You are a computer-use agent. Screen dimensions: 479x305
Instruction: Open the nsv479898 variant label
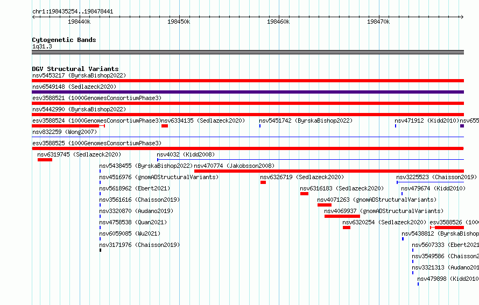(x=448, y=279)
